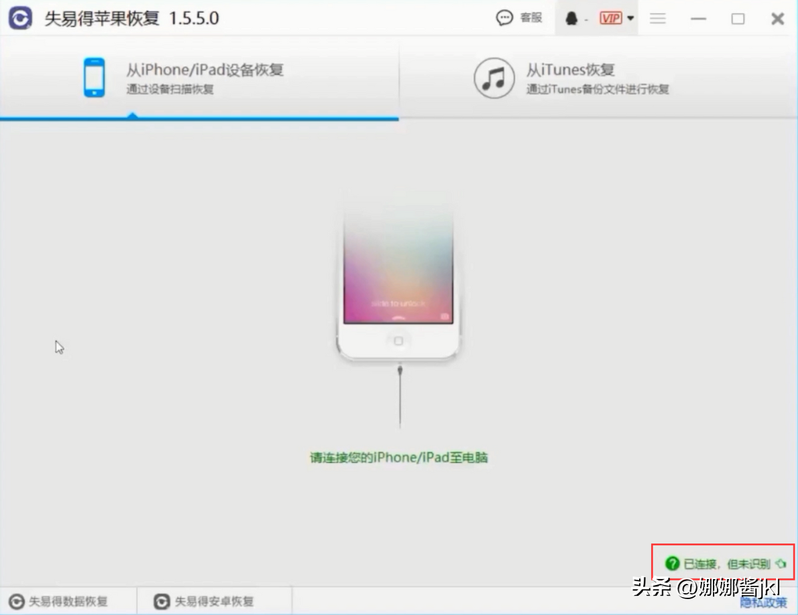Click the 通过设备扫描恢复 subtitle

click(170, 89)
